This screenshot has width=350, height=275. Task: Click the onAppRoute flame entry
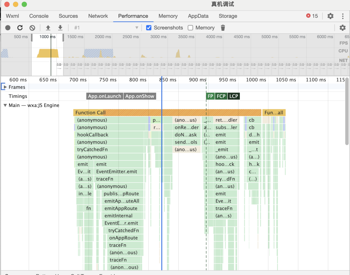[125, 237]
